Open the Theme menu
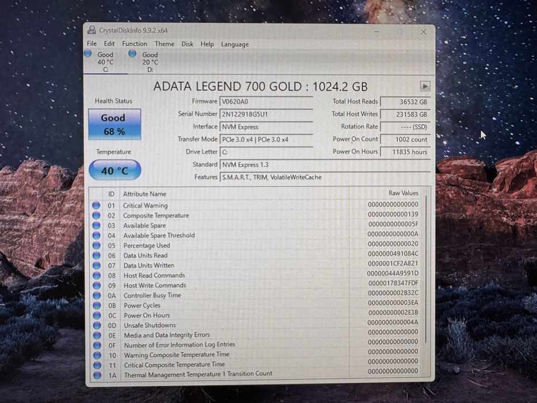Screen dimensions: 537x403 165,44
